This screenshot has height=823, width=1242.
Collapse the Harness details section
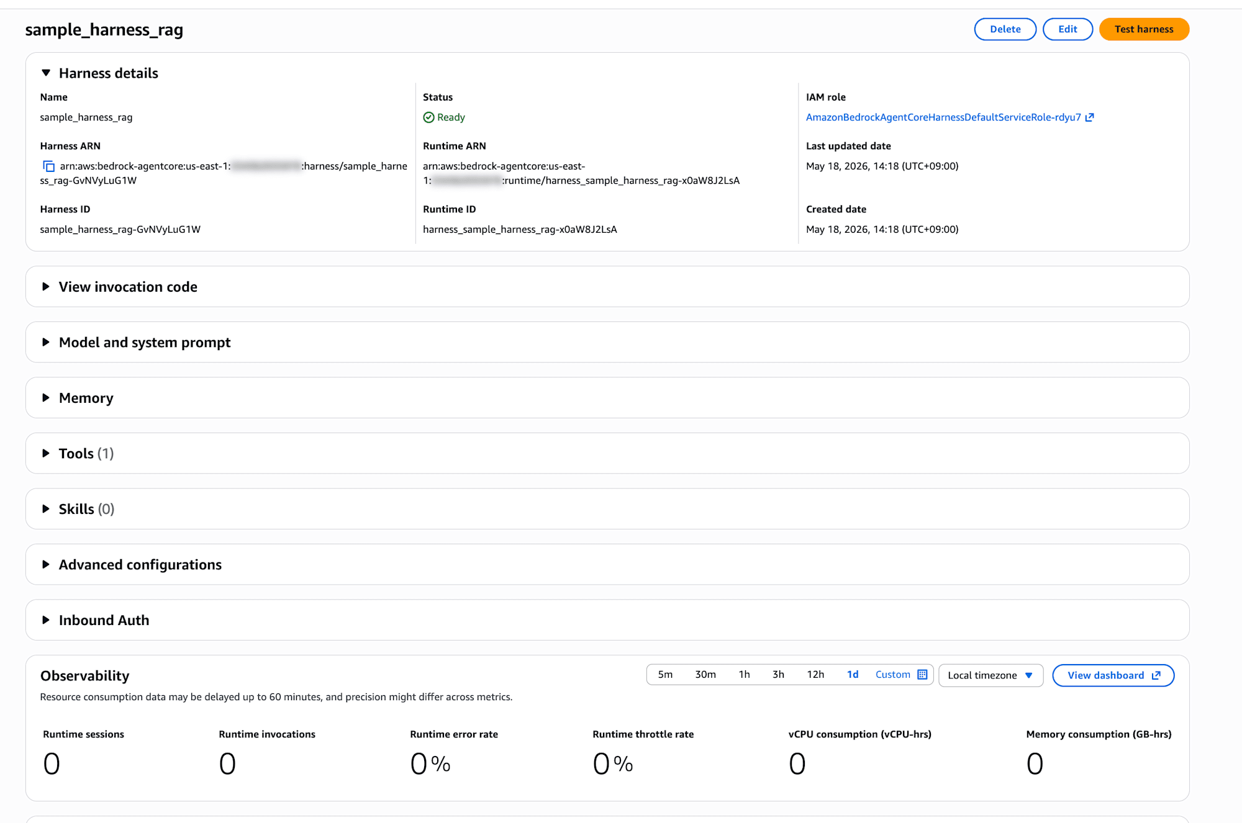(x=46, y=73)
